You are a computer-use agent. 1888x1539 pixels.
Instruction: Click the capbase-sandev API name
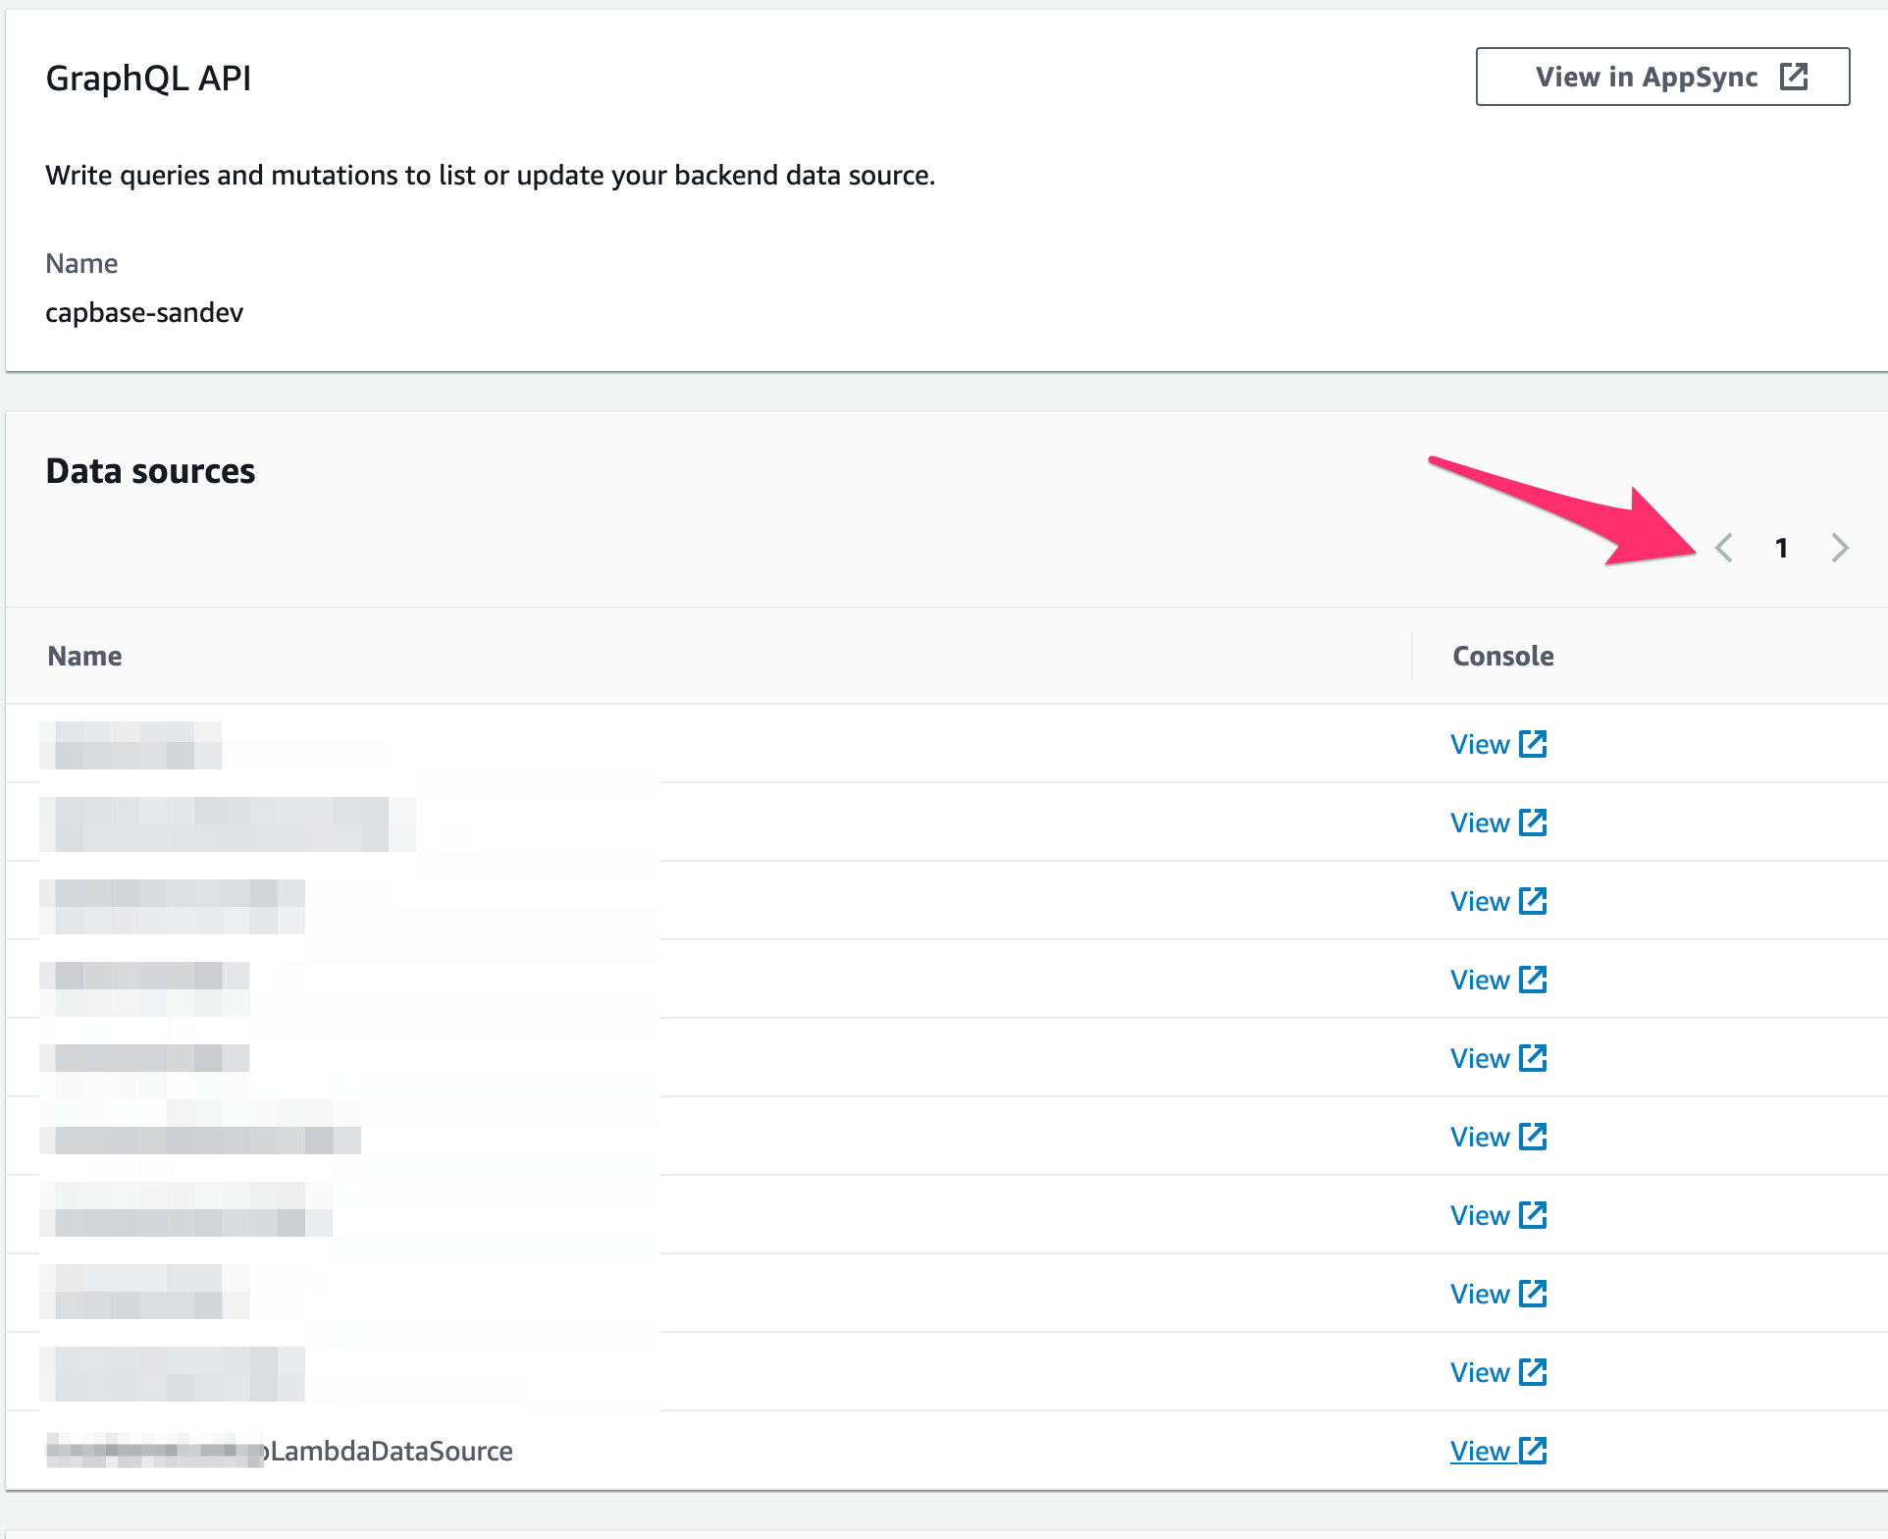coord(144,312)
